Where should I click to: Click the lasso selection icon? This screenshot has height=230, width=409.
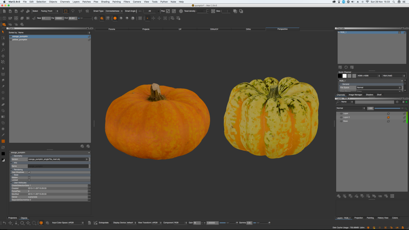click(73, 11)
